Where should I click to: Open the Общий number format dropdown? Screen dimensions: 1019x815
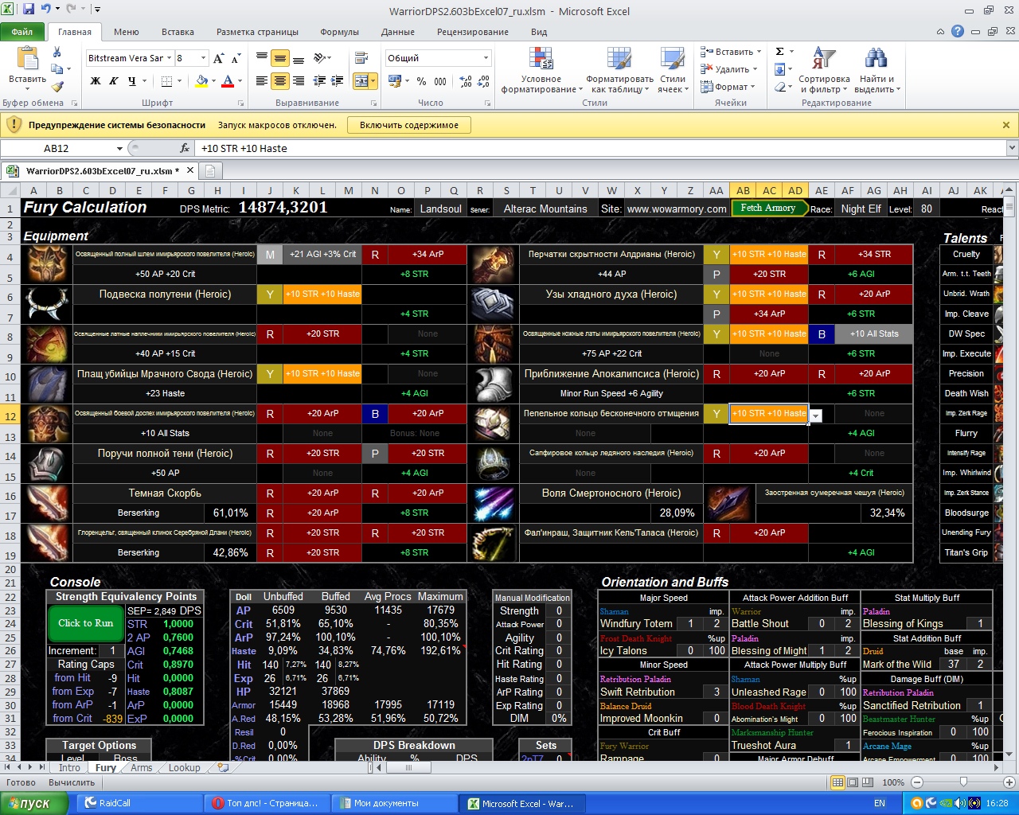486,58
